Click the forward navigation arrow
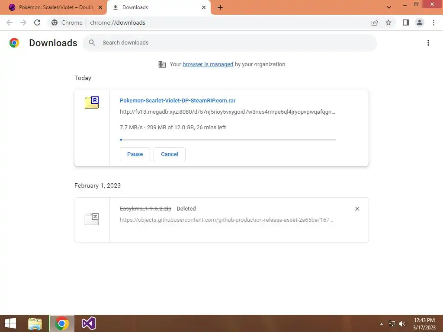Viewport: 443px width, 332px height. pyautogui.click(x=23, y=22)
